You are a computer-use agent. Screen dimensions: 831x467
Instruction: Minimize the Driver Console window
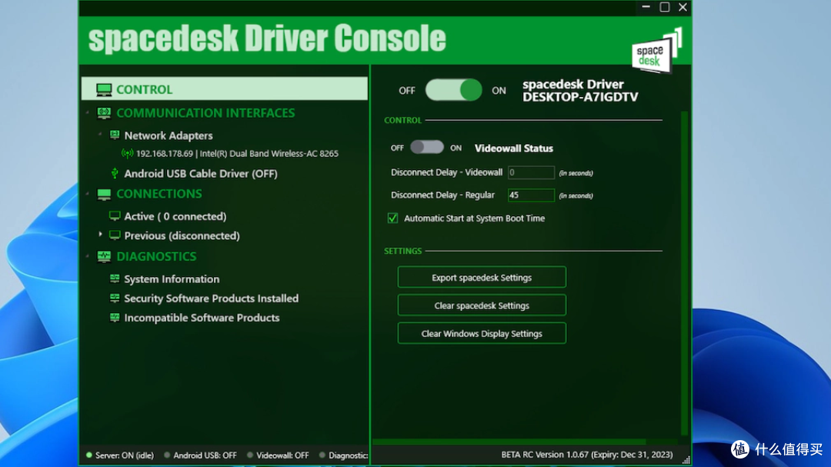(646, 7)
